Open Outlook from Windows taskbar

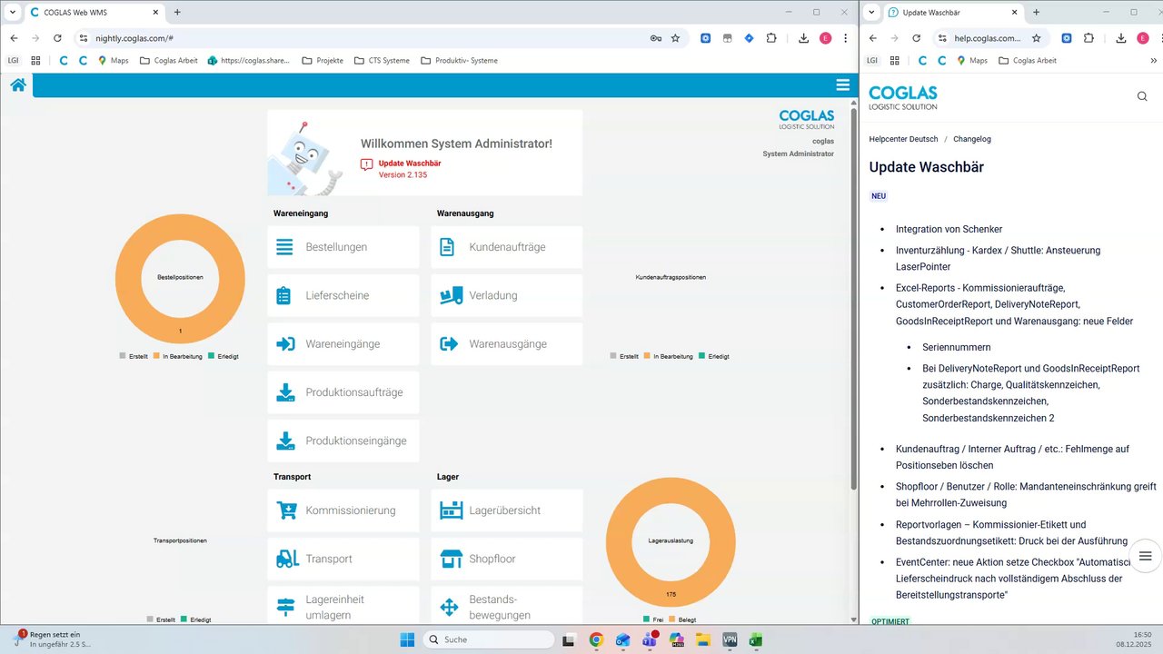(x=622, y=639)
